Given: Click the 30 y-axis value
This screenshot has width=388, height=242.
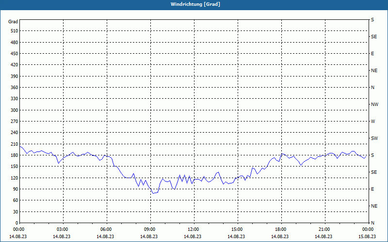Looking at the screenshot, I should 16,212.
